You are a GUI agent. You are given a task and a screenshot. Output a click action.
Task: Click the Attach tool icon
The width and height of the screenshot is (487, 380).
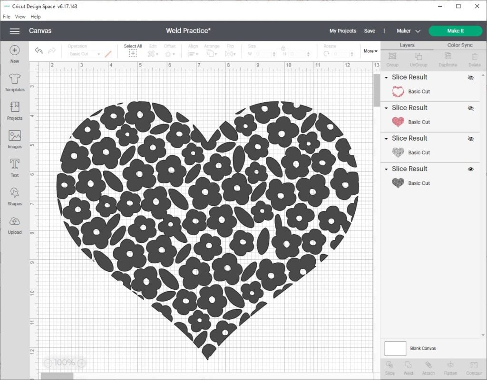[429, 365]
